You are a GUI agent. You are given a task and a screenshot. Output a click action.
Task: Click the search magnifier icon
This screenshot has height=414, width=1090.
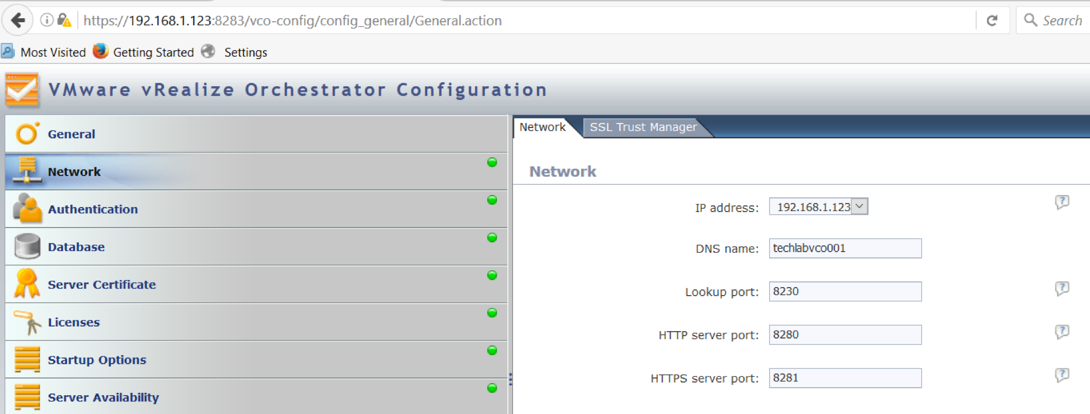(1031, 20)
